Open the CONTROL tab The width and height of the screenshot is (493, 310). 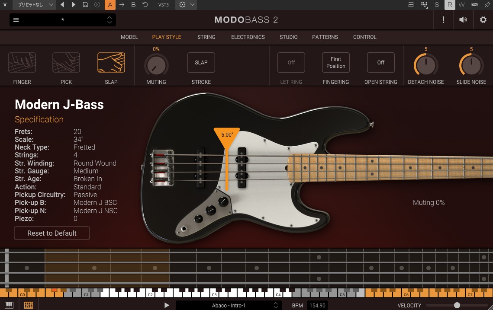[x=365, y=37]
